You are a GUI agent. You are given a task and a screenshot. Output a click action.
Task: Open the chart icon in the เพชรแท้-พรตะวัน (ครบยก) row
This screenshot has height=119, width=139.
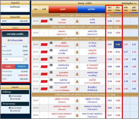coord(77,108)
